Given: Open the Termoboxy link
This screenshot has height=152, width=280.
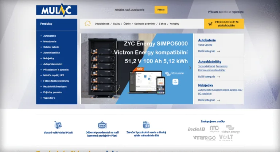Looking at the screenshot, I should tap(222, 66).
